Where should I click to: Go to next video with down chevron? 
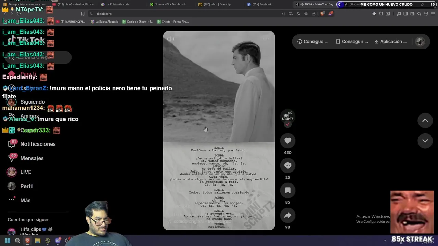tap(425, 141)
